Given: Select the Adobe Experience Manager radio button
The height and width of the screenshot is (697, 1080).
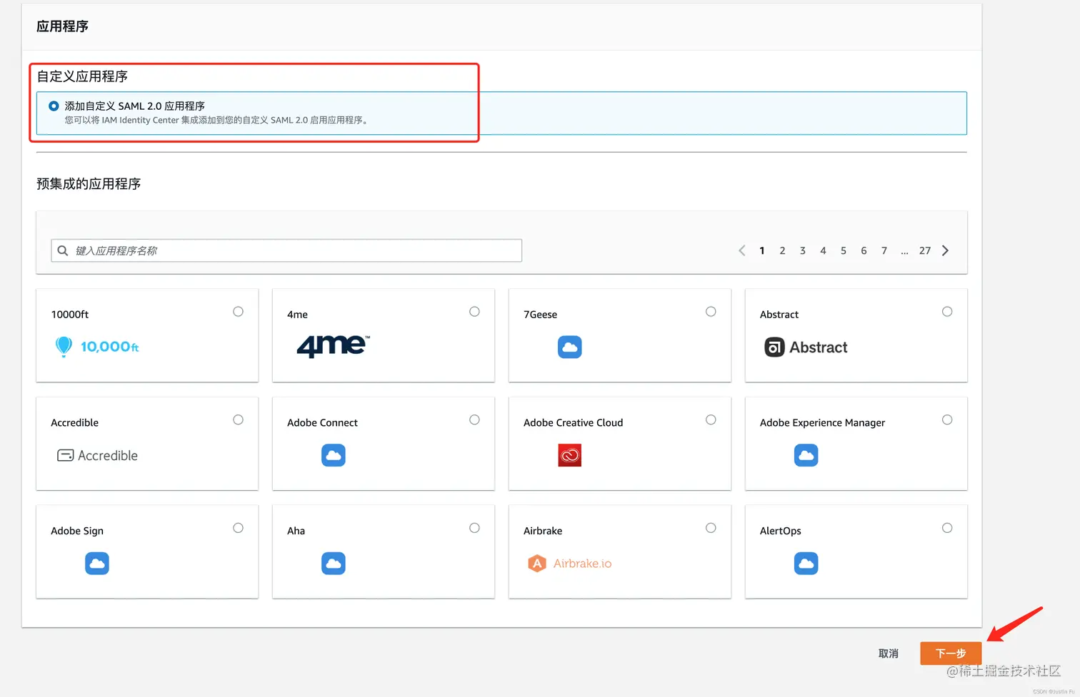Looking at the screenshot, I should (947, 420).
